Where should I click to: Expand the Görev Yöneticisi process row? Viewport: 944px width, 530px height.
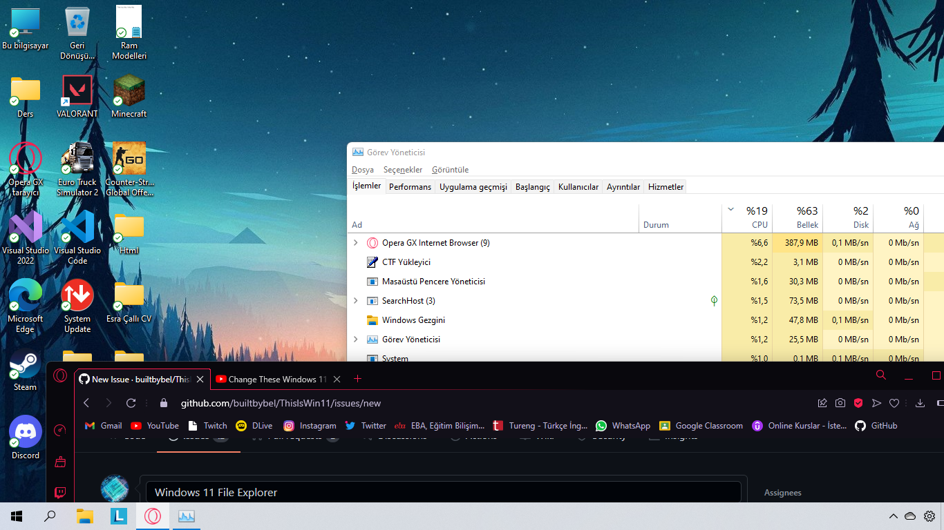pos(356,340)
